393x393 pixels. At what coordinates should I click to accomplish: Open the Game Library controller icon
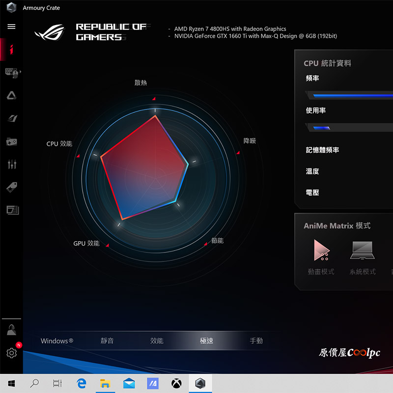click(x=11, y=141)
